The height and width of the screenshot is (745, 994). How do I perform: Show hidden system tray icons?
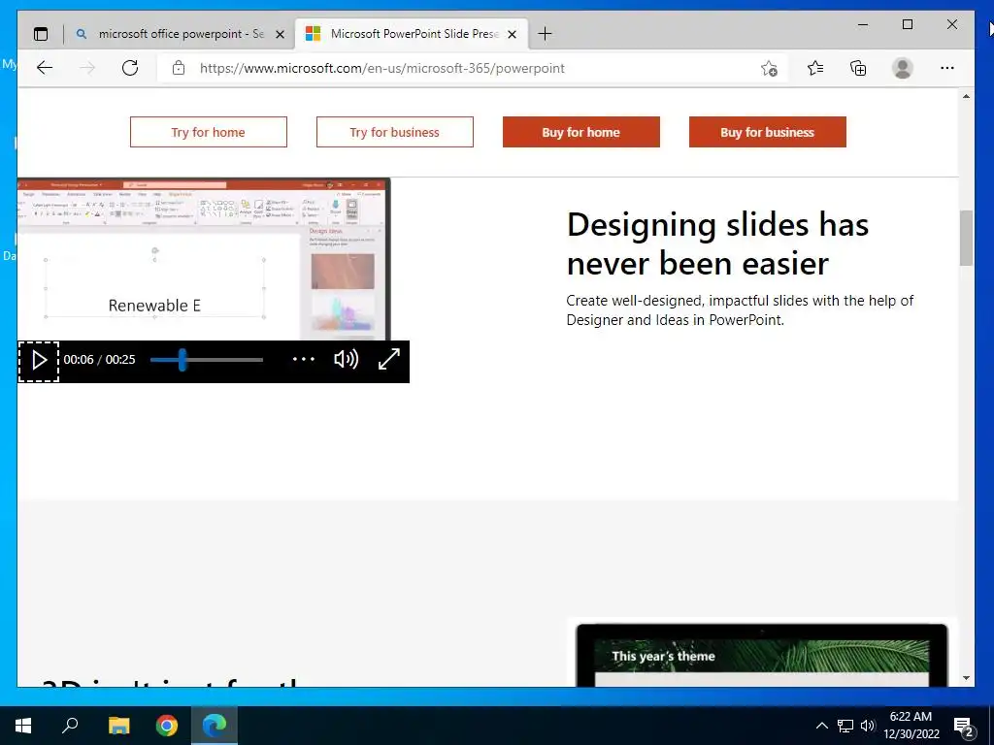(x=821, y=726)
